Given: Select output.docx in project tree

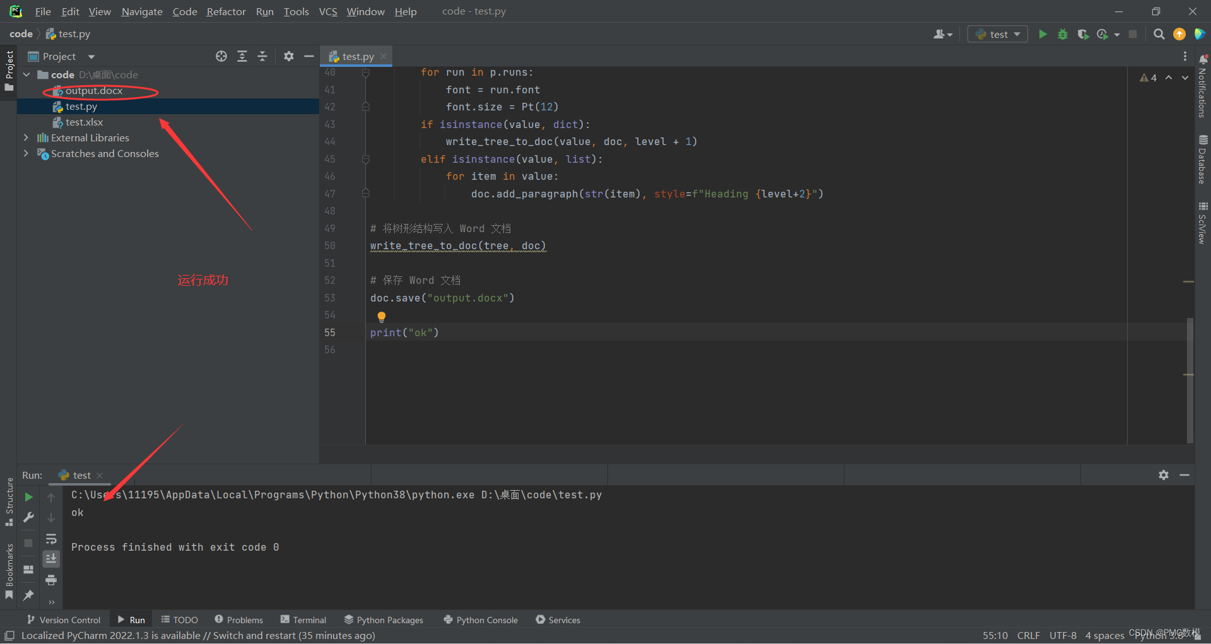Looking at the screenshot, I should pyautogui.click(x=94, y=91).
